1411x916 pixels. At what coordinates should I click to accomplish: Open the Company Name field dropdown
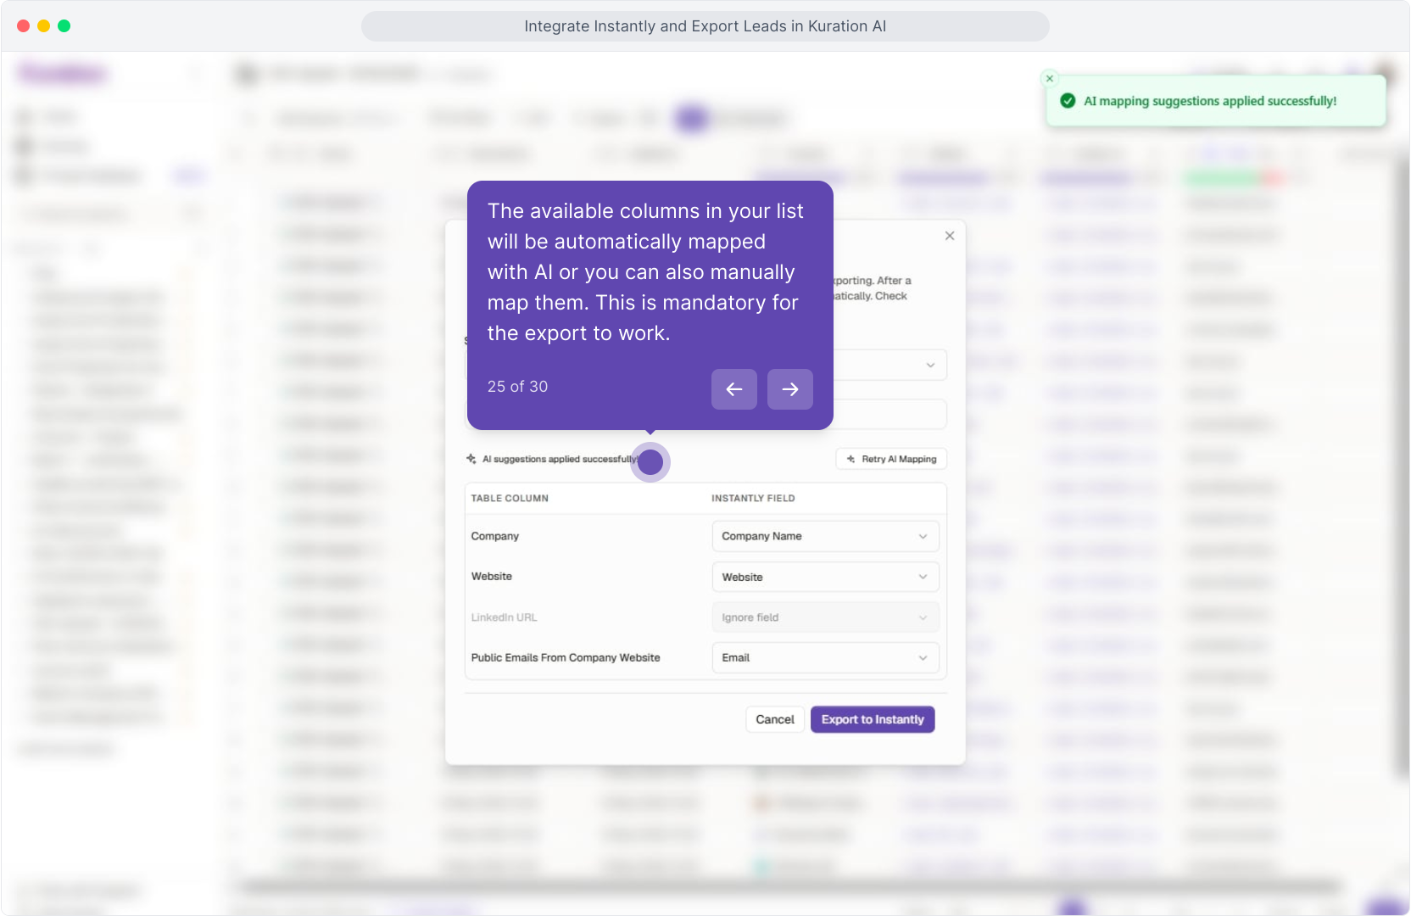point(825,536)
